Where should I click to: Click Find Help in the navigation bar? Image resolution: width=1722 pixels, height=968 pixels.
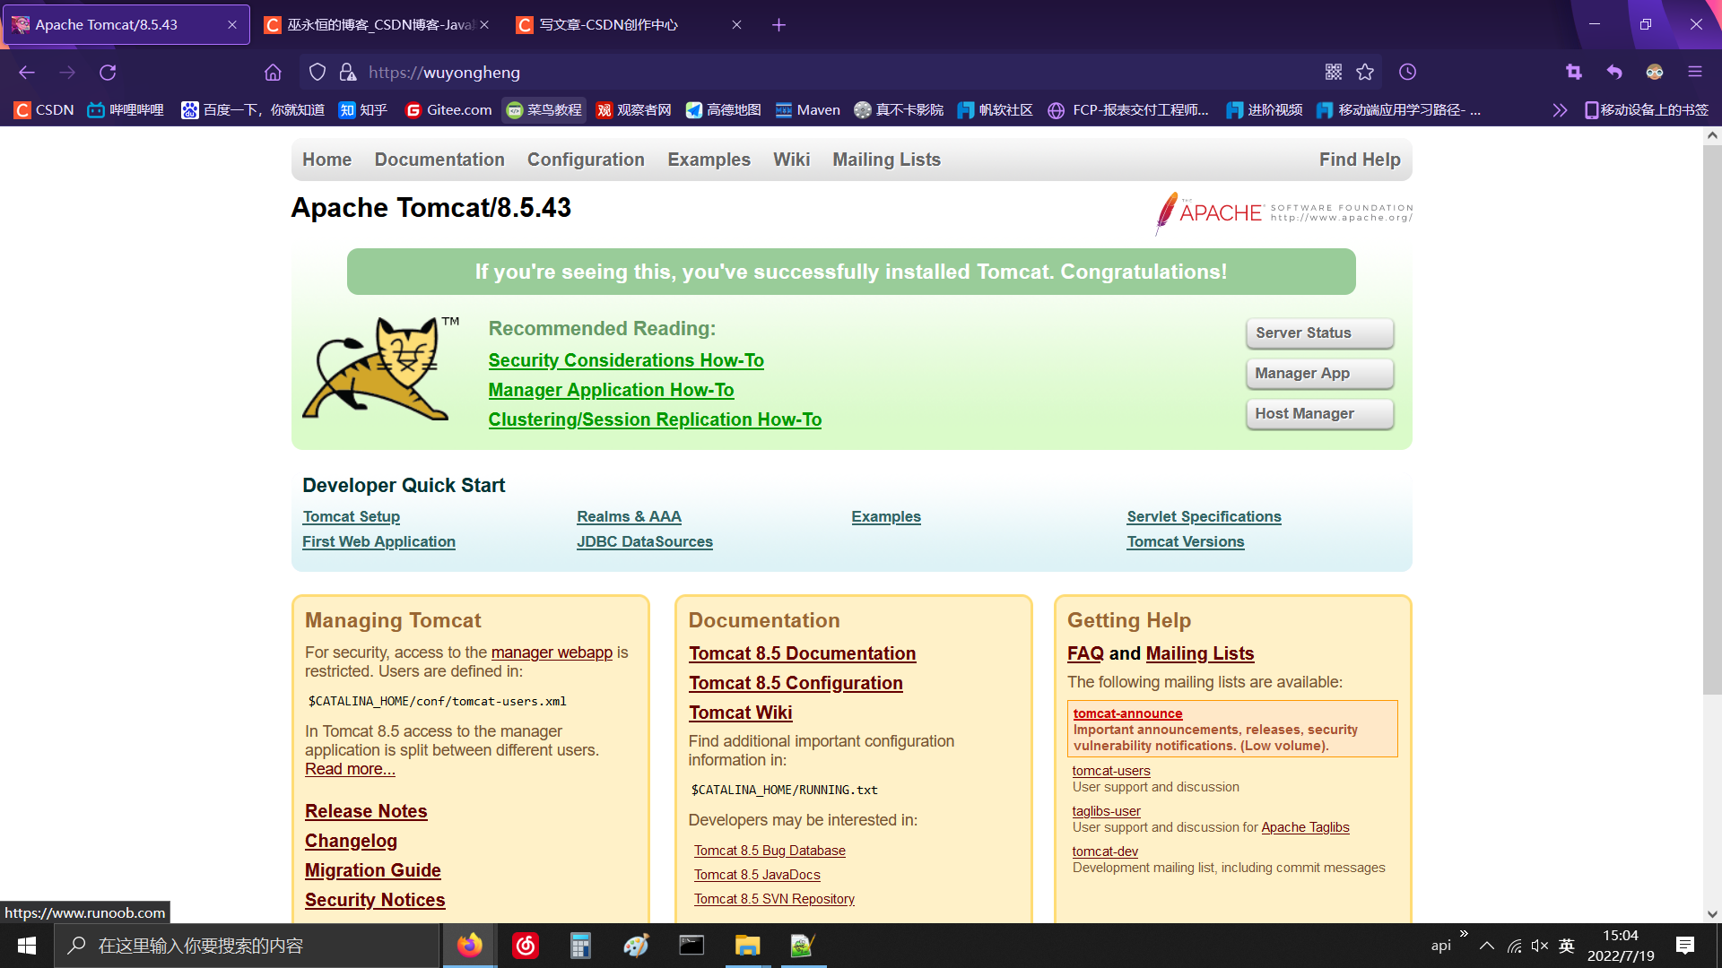1360,160
